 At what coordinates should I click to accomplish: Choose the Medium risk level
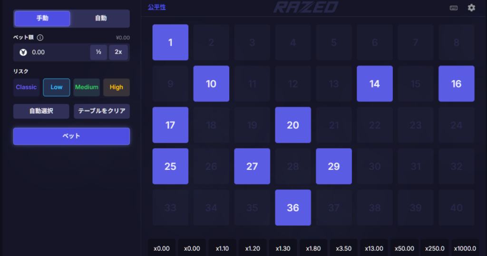pyautogui.click(x=87, y=87)
